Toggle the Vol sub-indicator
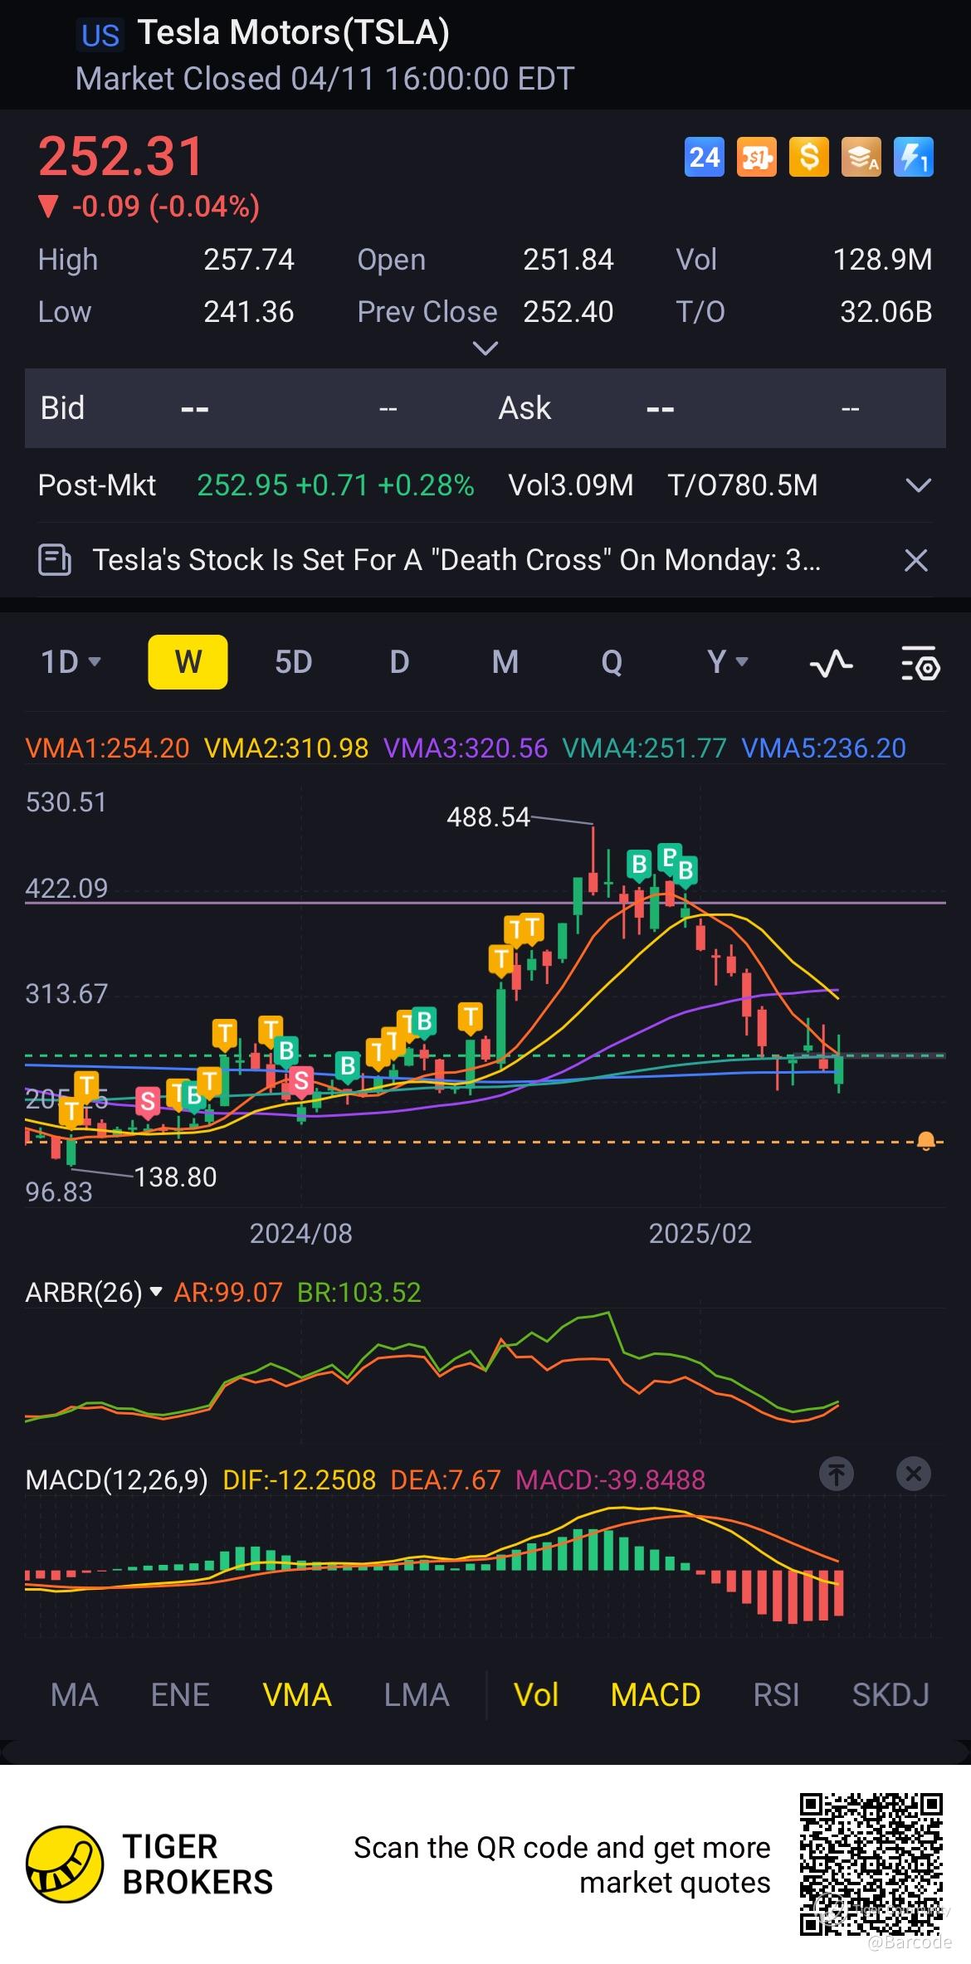 pos(536,1695)
